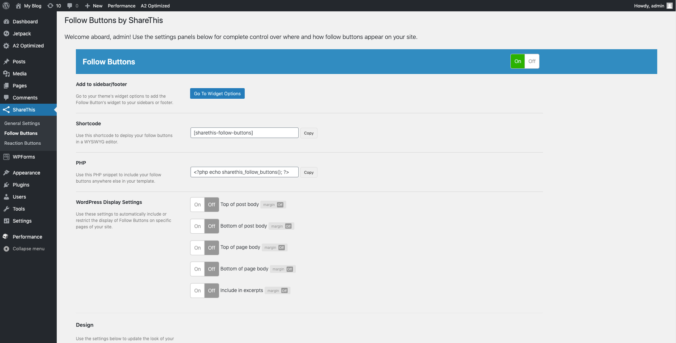This screenshot has width=676, height=343.
Task: Click the Tools wrench icon
Action: pyautogui.click(x=6, y=209)
